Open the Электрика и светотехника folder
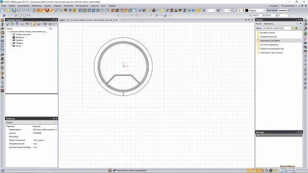The width and height of the screenshot is (308, 173). 271,53
